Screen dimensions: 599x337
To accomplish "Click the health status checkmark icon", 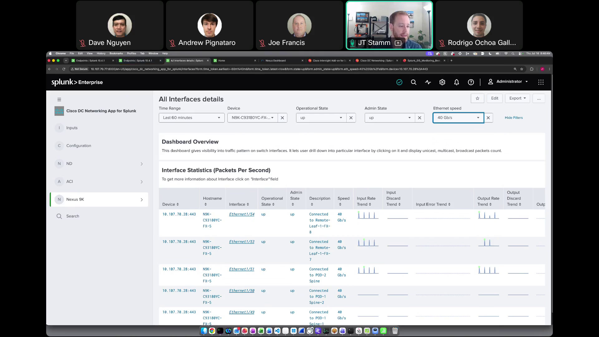I will point(399,82).
